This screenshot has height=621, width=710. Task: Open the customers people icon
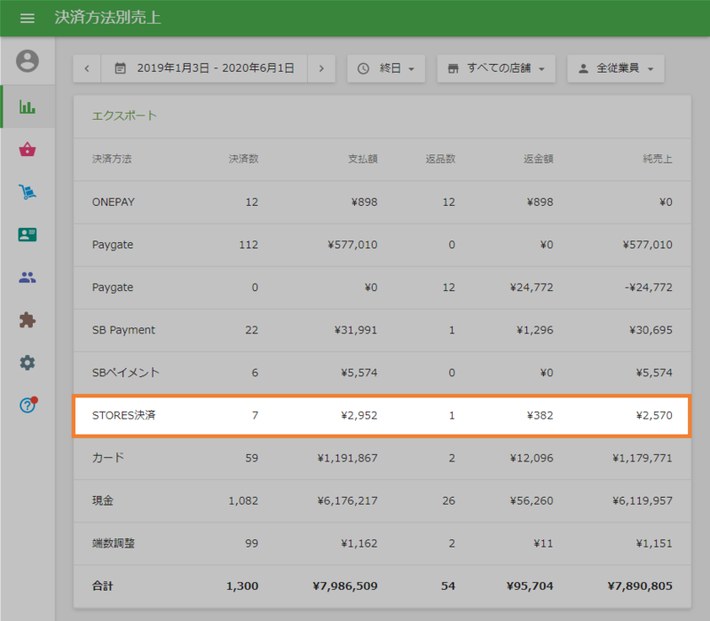point(28,277)
